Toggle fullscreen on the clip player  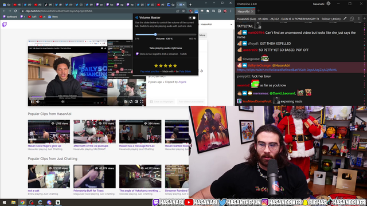point(142,102)
